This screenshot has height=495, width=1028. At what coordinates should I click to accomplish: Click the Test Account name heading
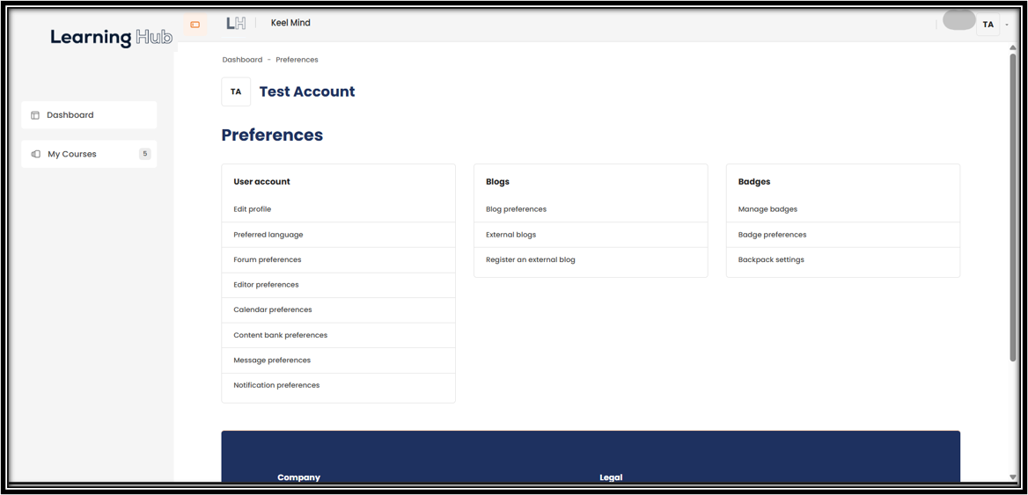pos(307,91)
